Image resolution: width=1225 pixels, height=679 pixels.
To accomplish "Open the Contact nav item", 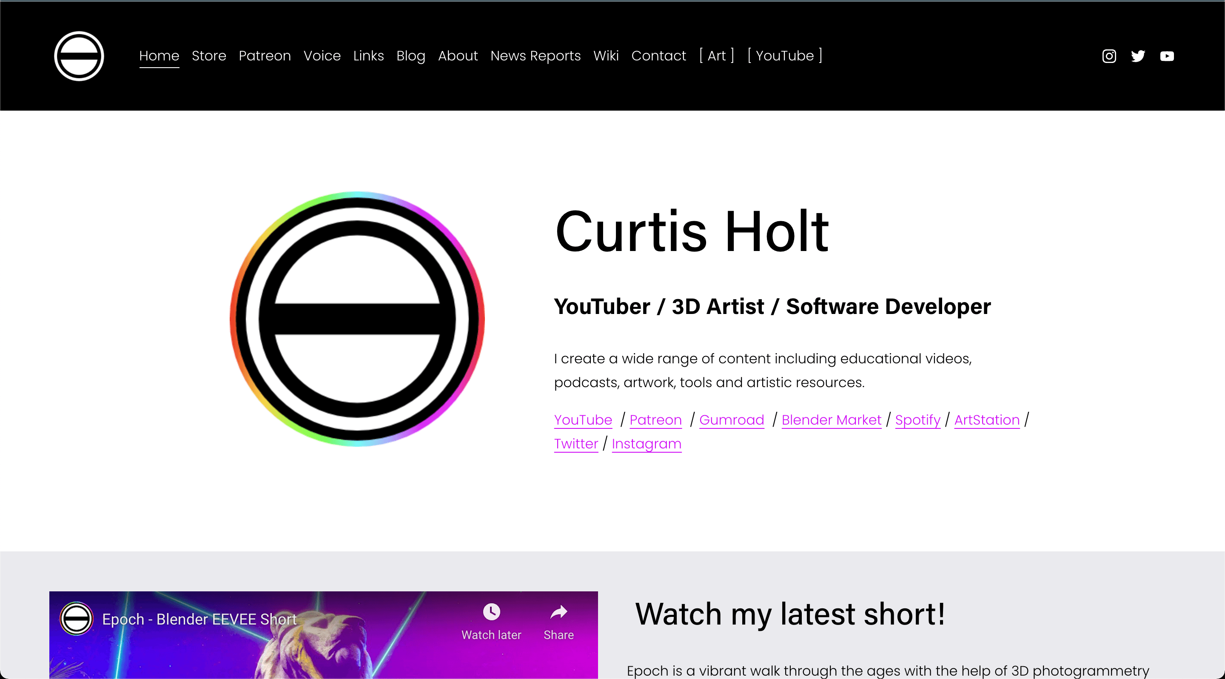I will pos(658,56).
